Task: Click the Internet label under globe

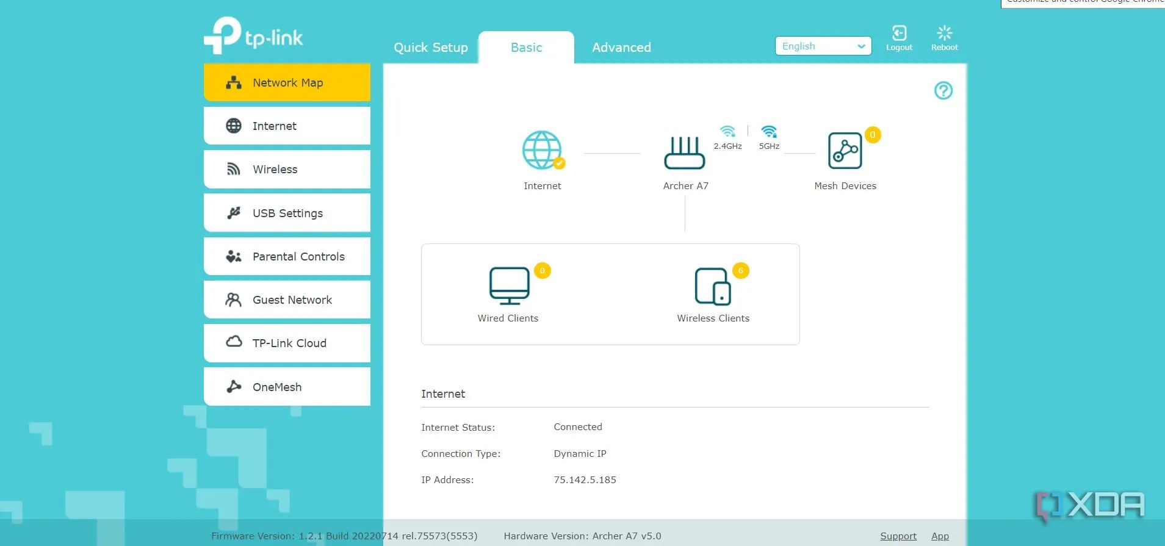Action: [x=542, y=186]
